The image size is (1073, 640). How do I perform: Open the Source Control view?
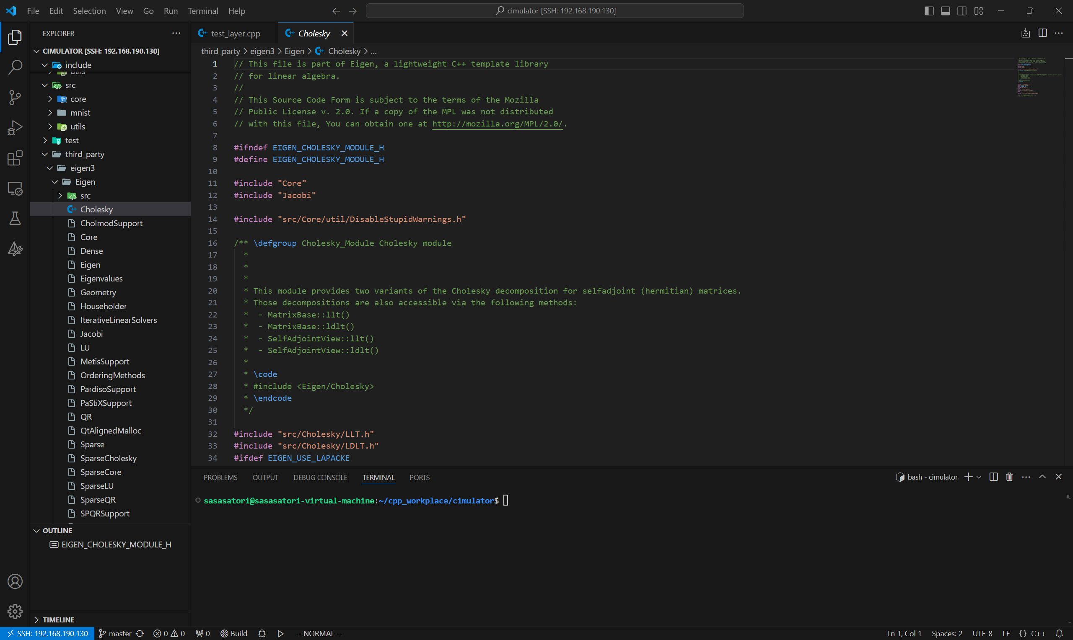[x=15, y=98]
